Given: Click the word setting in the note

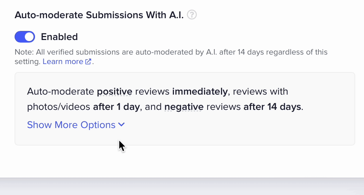Looking at the screenshot, I should click(27, 61).
